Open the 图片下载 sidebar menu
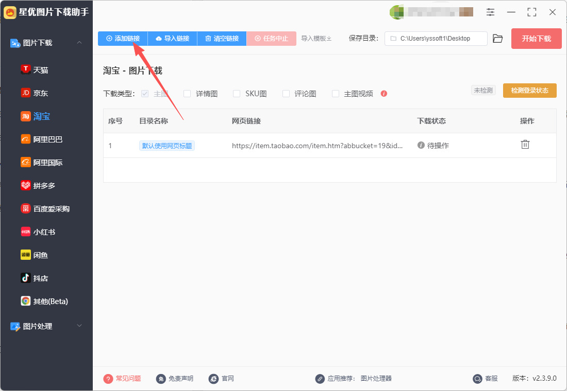567x391 pixels. tap(46, 43)
